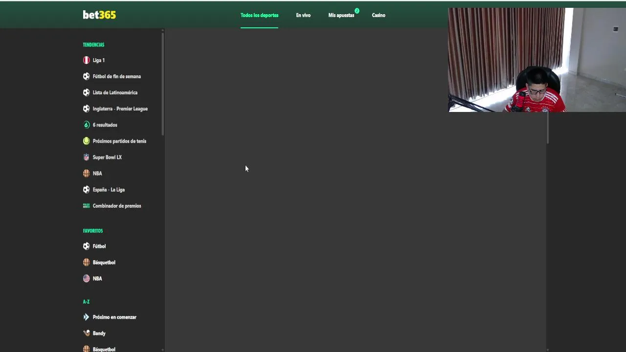
Task: Switch to the En vivo tab
Action: [x=303, y=15]
